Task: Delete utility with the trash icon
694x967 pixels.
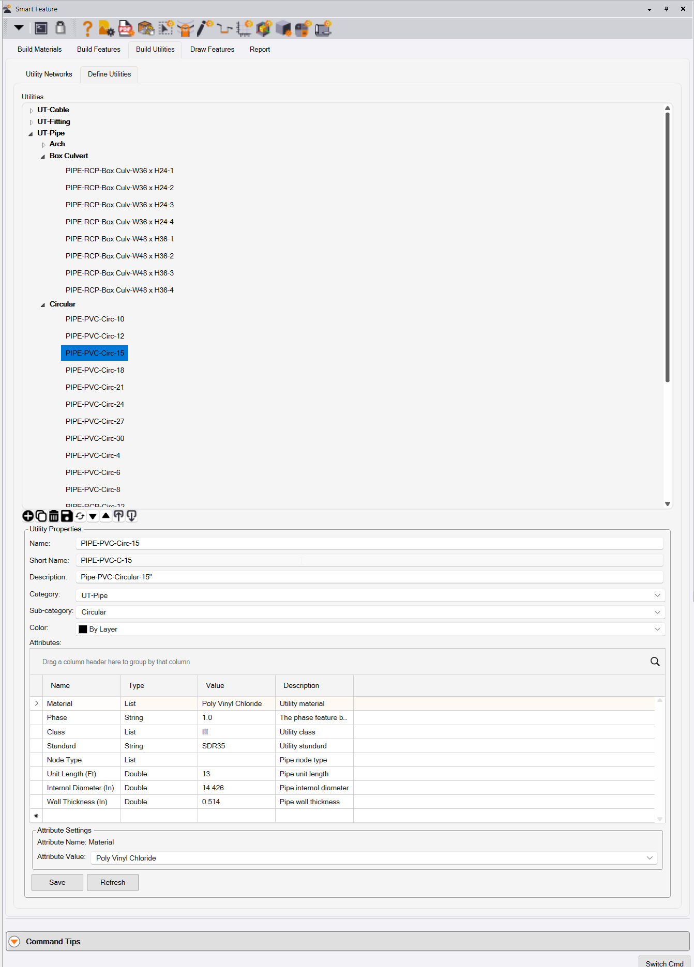Action: click(x=54, y=516)
